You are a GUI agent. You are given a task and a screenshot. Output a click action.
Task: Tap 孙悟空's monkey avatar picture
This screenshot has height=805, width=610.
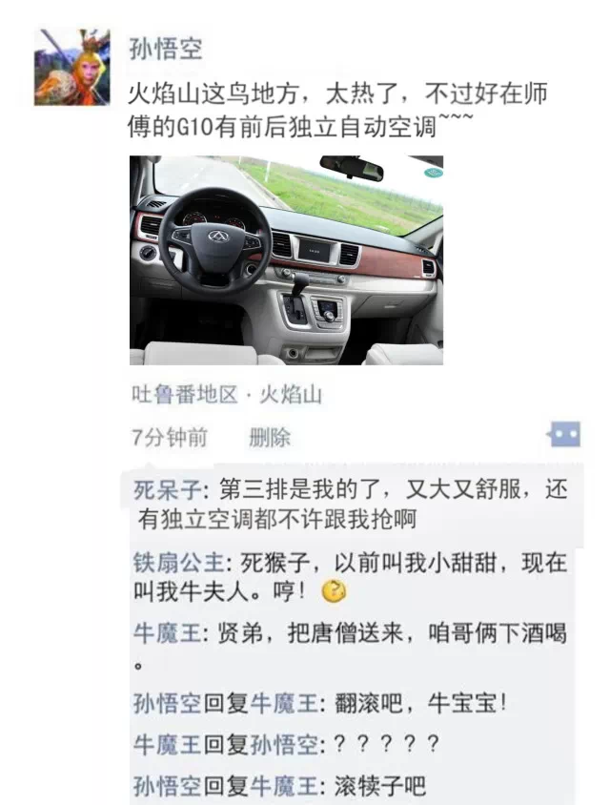pos(72,68)
